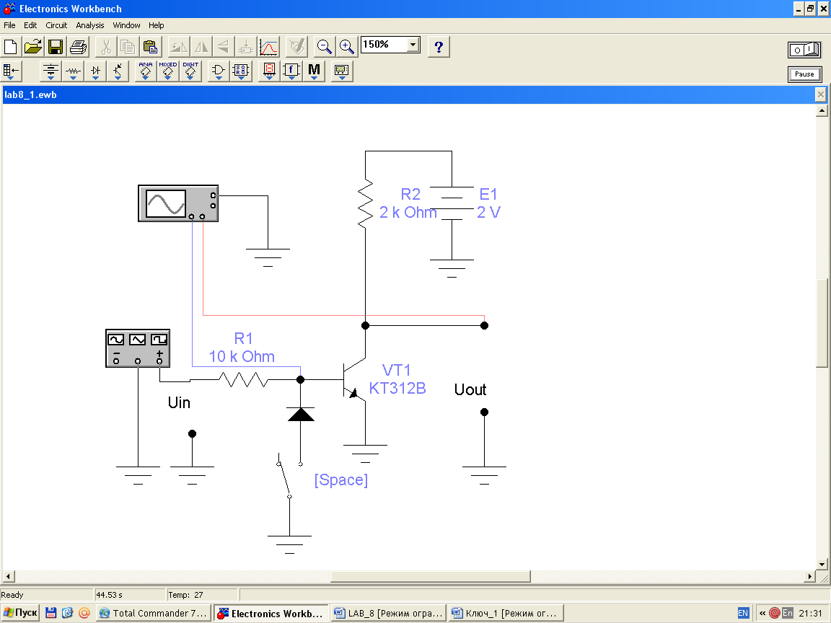Click the oscilloscope instrument in circuit
The width and height of the screenshot is (831, 623).
click(178, 203)
